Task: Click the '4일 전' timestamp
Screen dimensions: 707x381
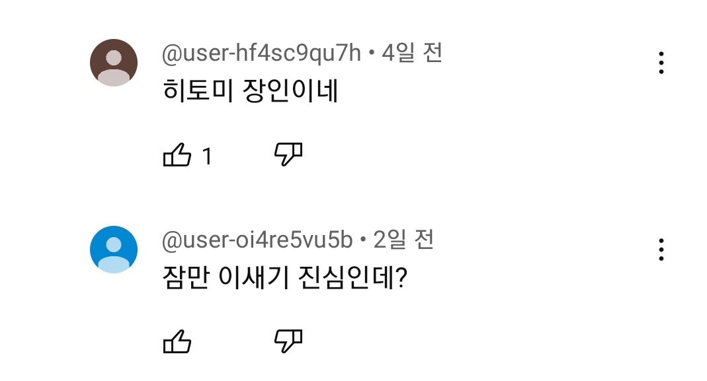Action: click(x=411, y=53)
